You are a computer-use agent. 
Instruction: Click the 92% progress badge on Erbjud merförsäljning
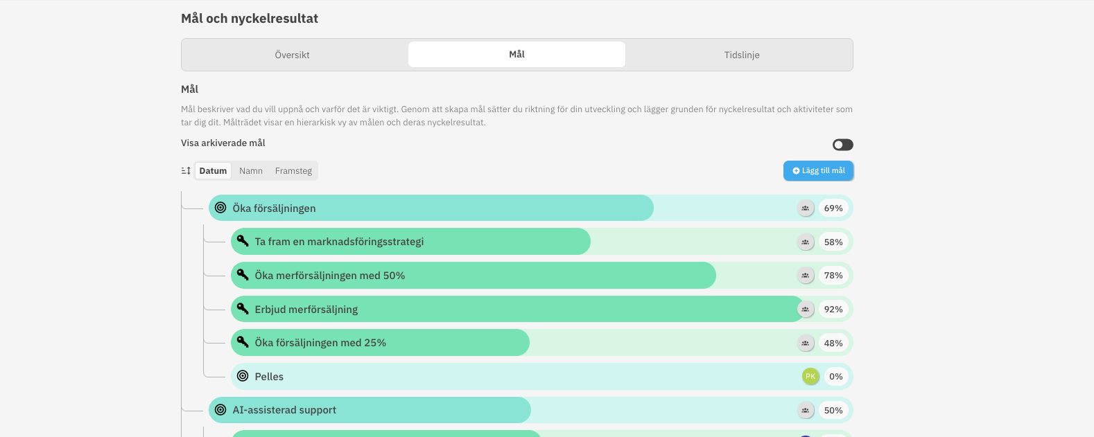click(x=833, y=309)
